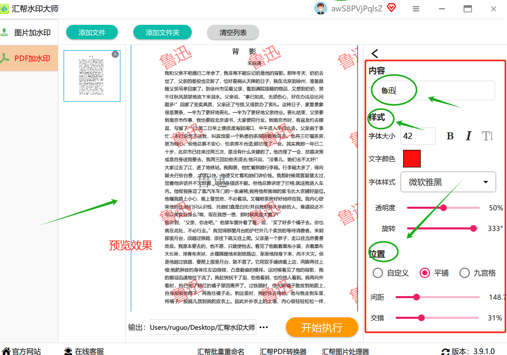Adjust the 透明度 opacity slider

click(x=443, y=208)
